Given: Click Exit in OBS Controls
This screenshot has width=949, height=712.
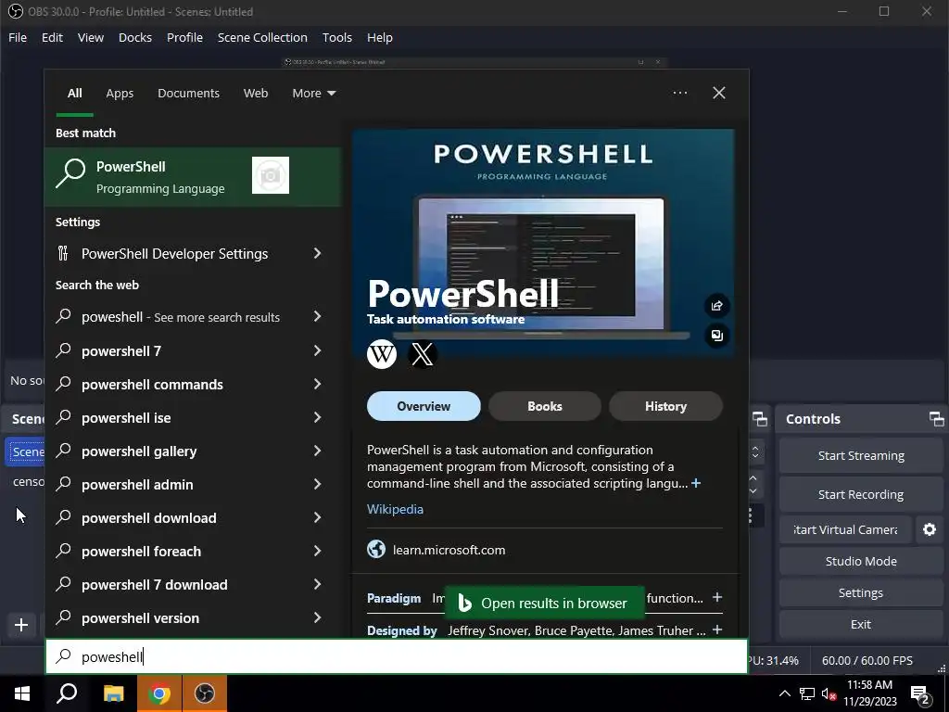Looking at the screenshot, I should (861, 624).
